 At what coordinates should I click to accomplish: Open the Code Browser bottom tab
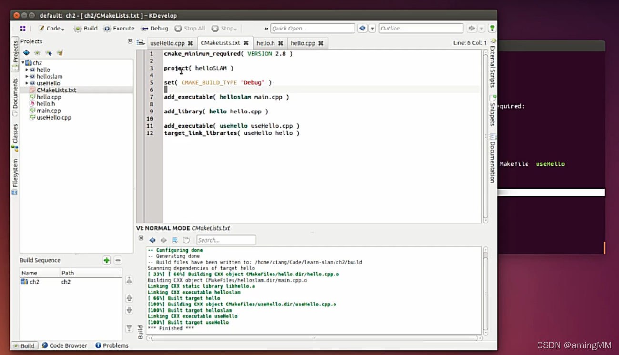pos(64,345)
